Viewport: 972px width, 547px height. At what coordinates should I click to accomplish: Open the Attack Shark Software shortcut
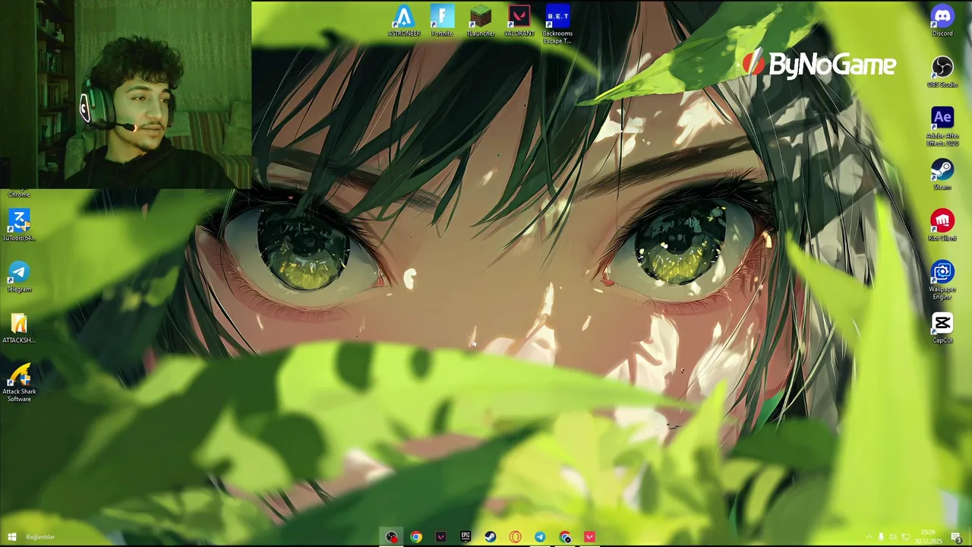(19, 383)
